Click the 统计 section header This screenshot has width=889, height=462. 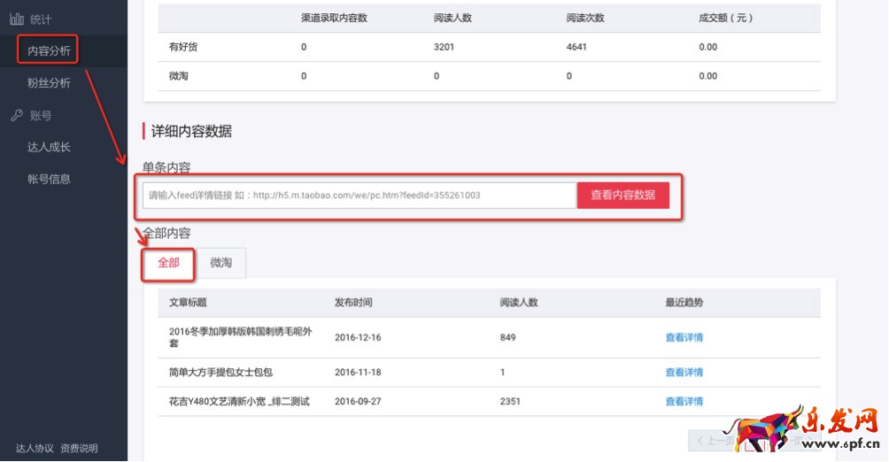(x=41, y=19)
